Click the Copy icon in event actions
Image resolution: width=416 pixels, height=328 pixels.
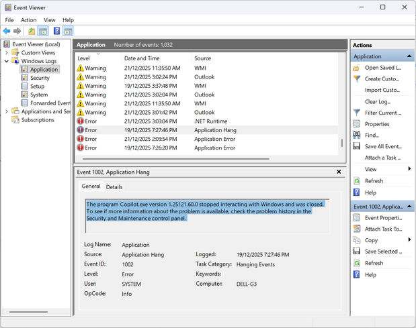(357, 240)
